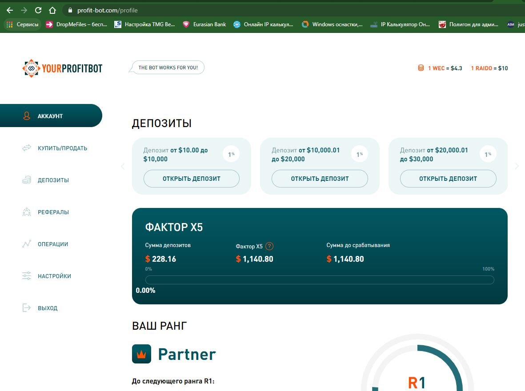Go to the Операции menu item
The width and height of the screenshot is (525, 391).
52,244
